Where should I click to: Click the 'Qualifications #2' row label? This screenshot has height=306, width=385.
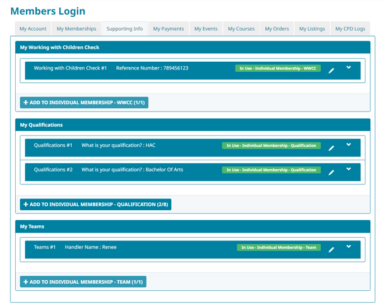(53, 170)
